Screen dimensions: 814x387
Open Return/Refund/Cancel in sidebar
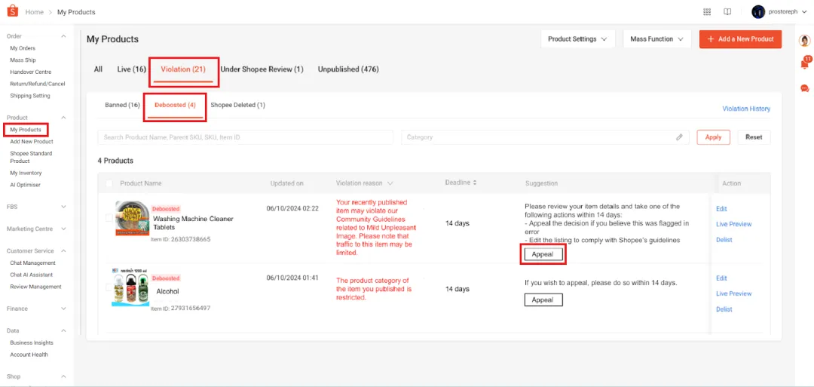pos(38,84)
